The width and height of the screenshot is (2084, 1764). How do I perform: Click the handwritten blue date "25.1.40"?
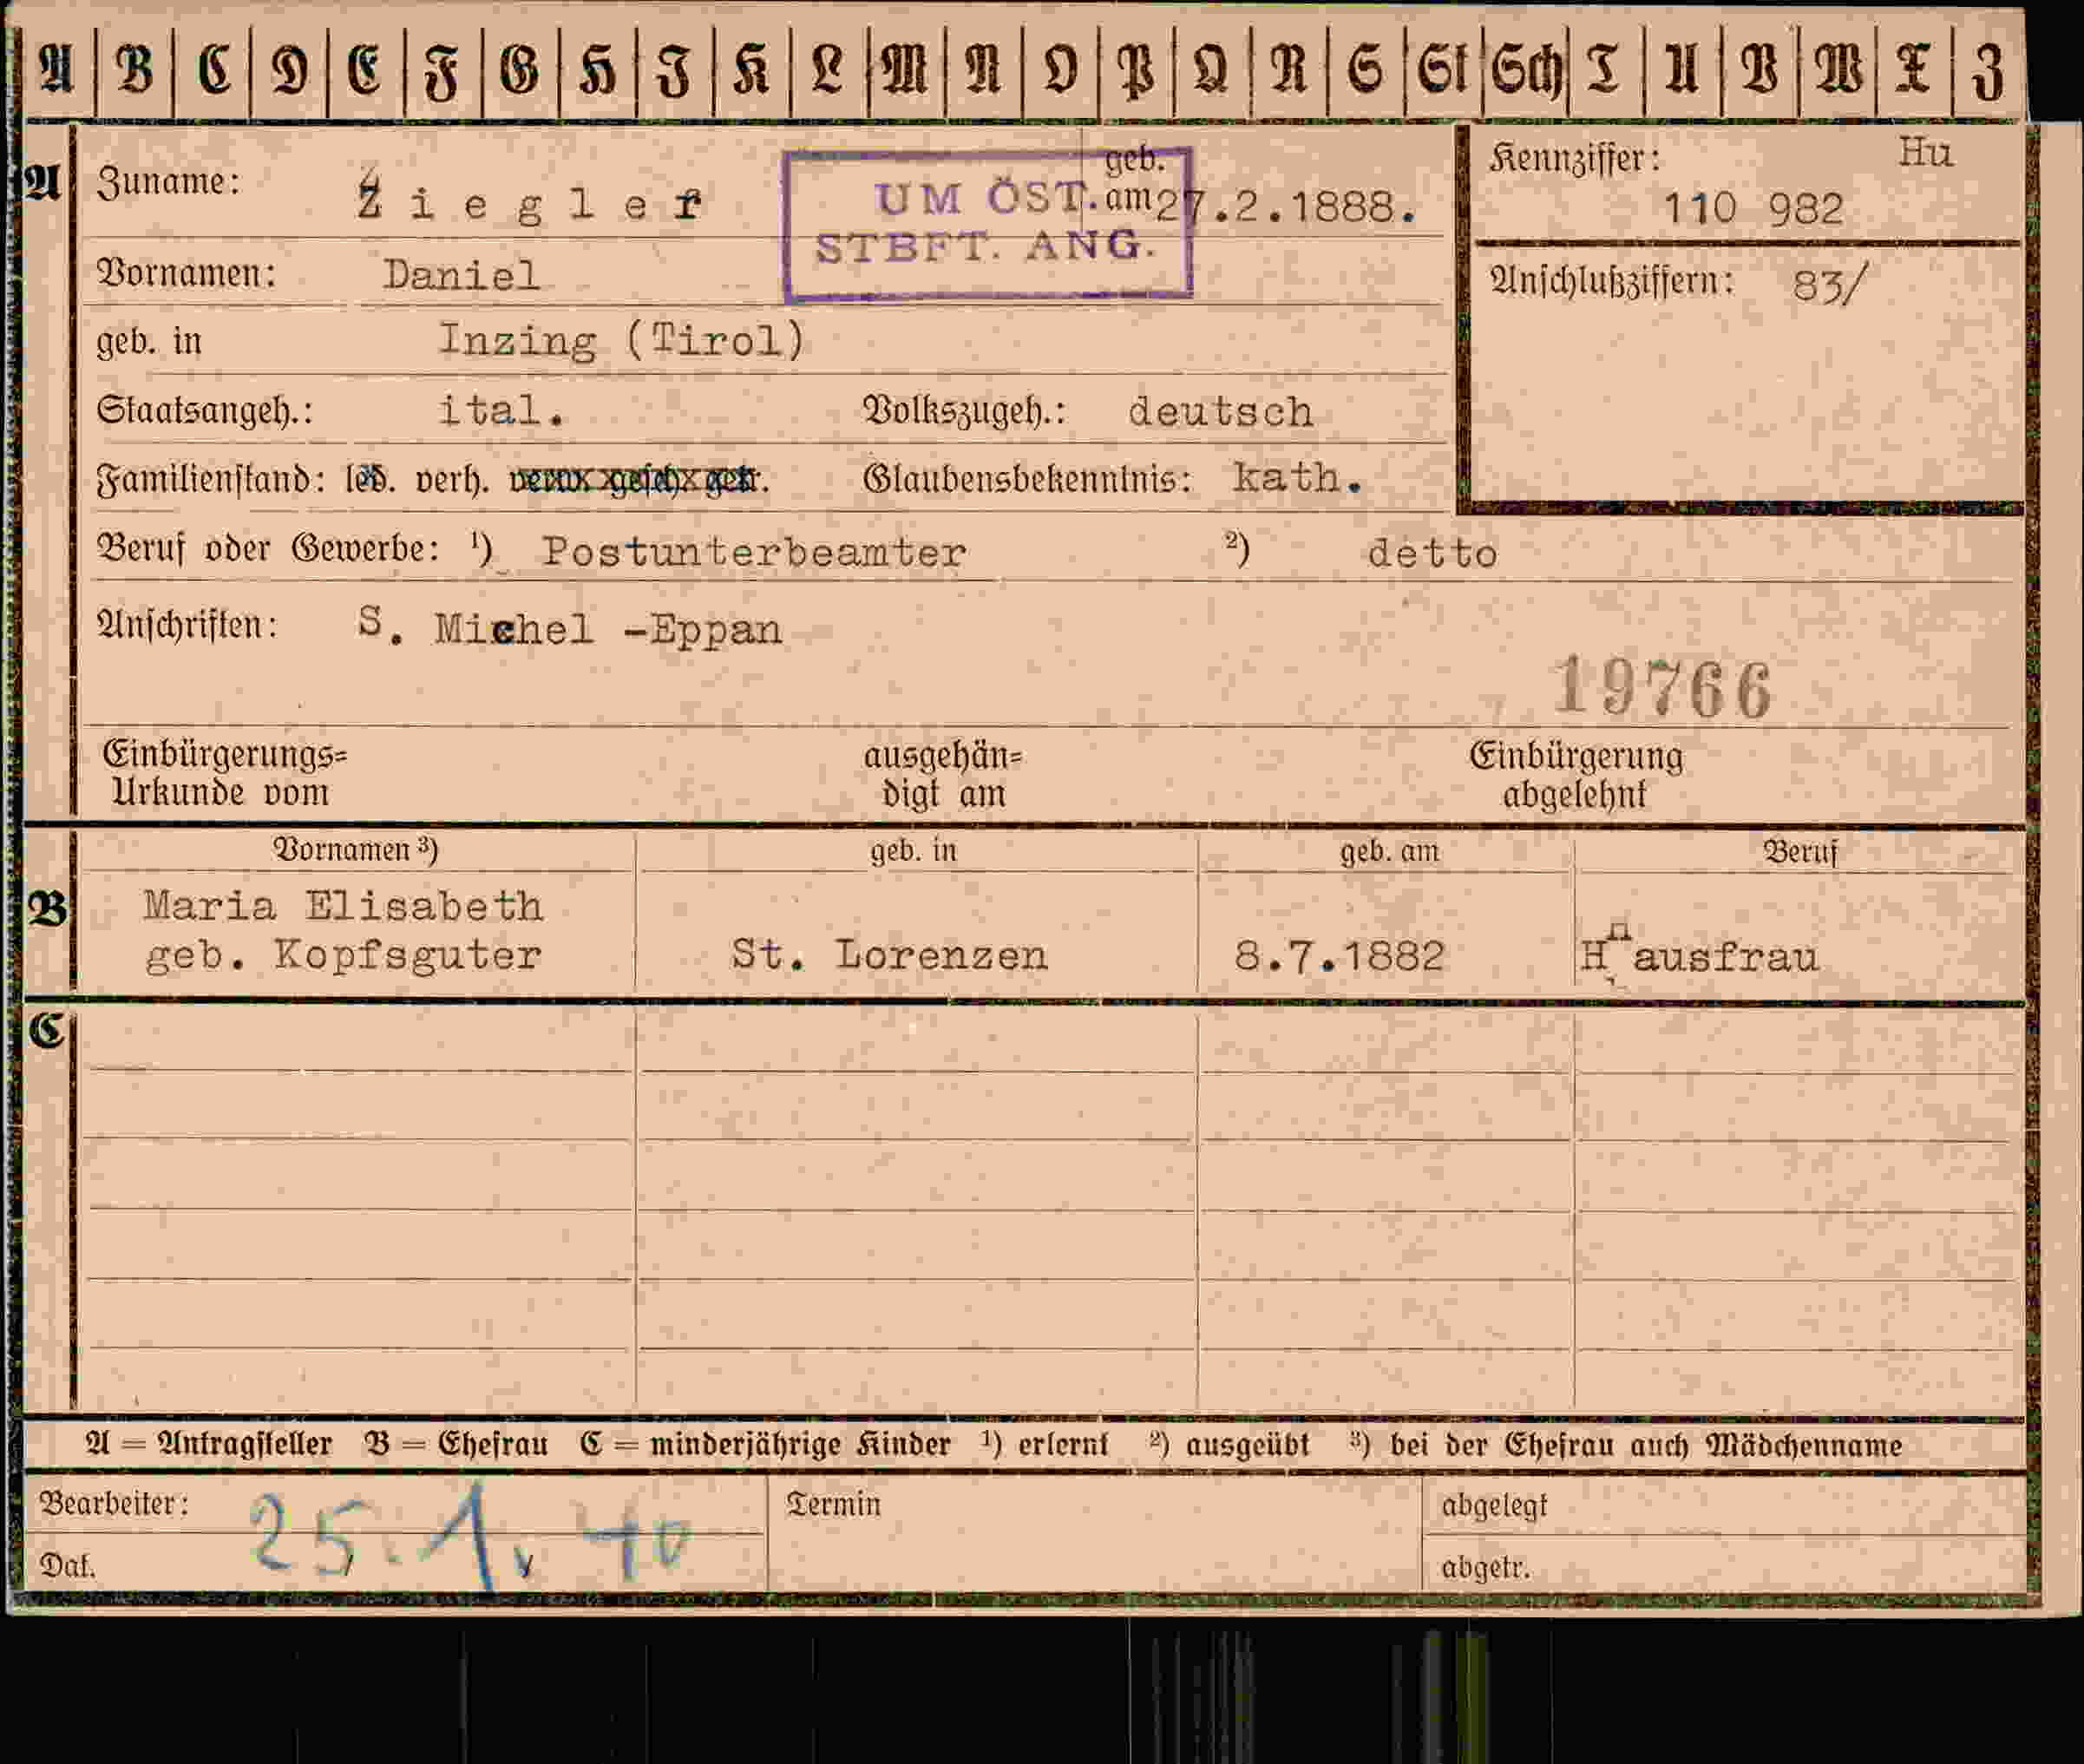(x=470, y=1537)
